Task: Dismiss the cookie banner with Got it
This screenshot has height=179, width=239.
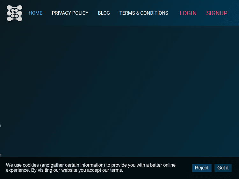Action: click(223, 168)
